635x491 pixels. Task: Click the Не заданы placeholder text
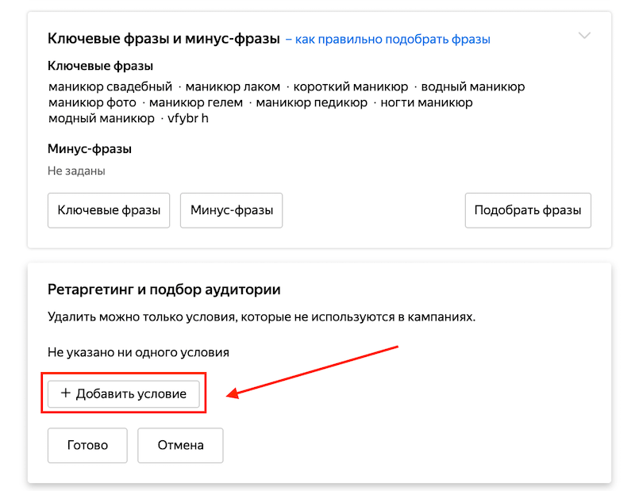(x=79, y=171)
